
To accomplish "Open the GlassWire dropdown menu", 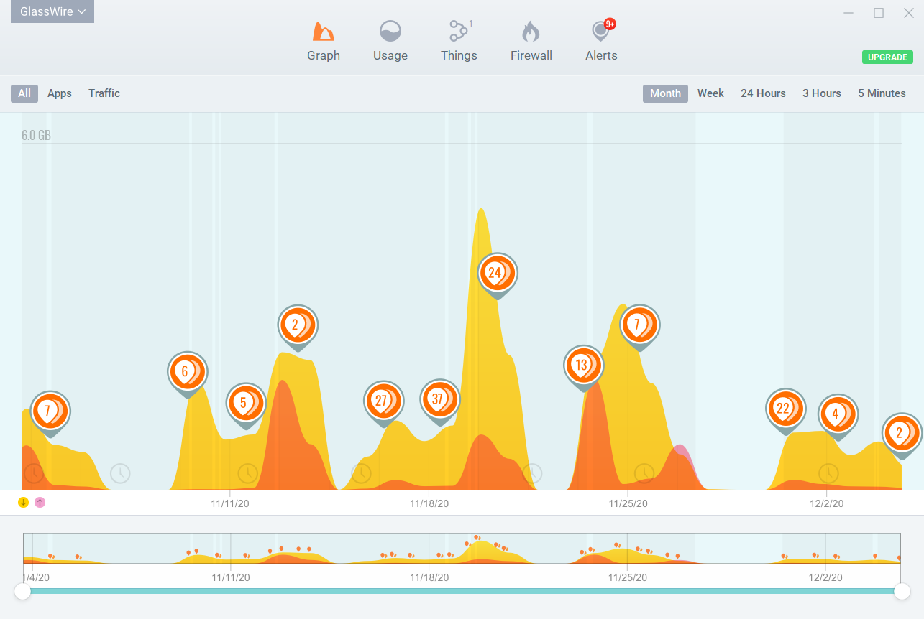I will click(52, 11).
